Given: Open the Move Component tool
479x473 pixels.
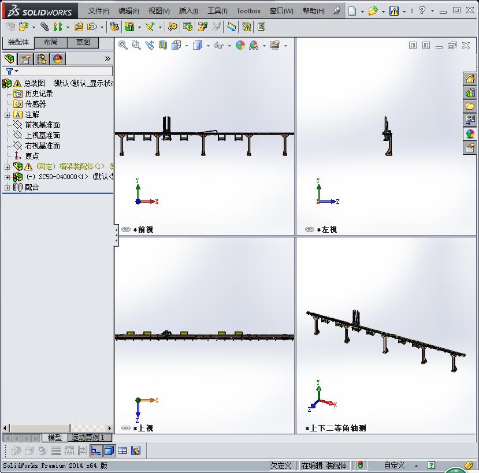Looking at the screenshot, I should click(x=92, y=27).
